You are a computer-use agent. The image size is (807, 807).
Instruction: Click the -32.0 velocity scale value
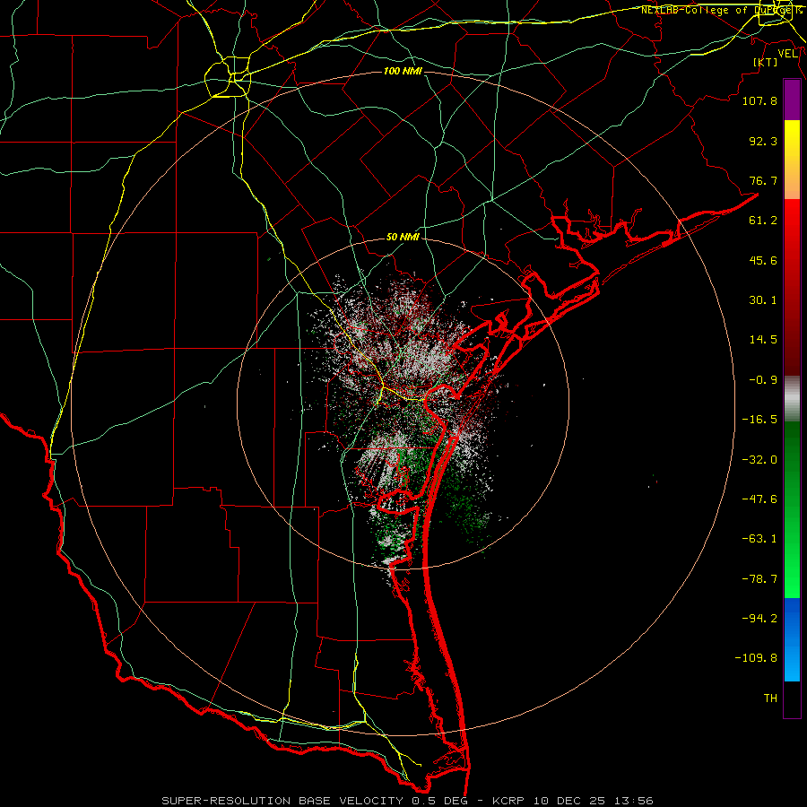[759, 460]
